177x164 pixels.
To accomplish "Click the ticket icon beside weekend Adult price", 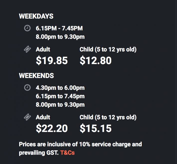I will tap(27, 117).
